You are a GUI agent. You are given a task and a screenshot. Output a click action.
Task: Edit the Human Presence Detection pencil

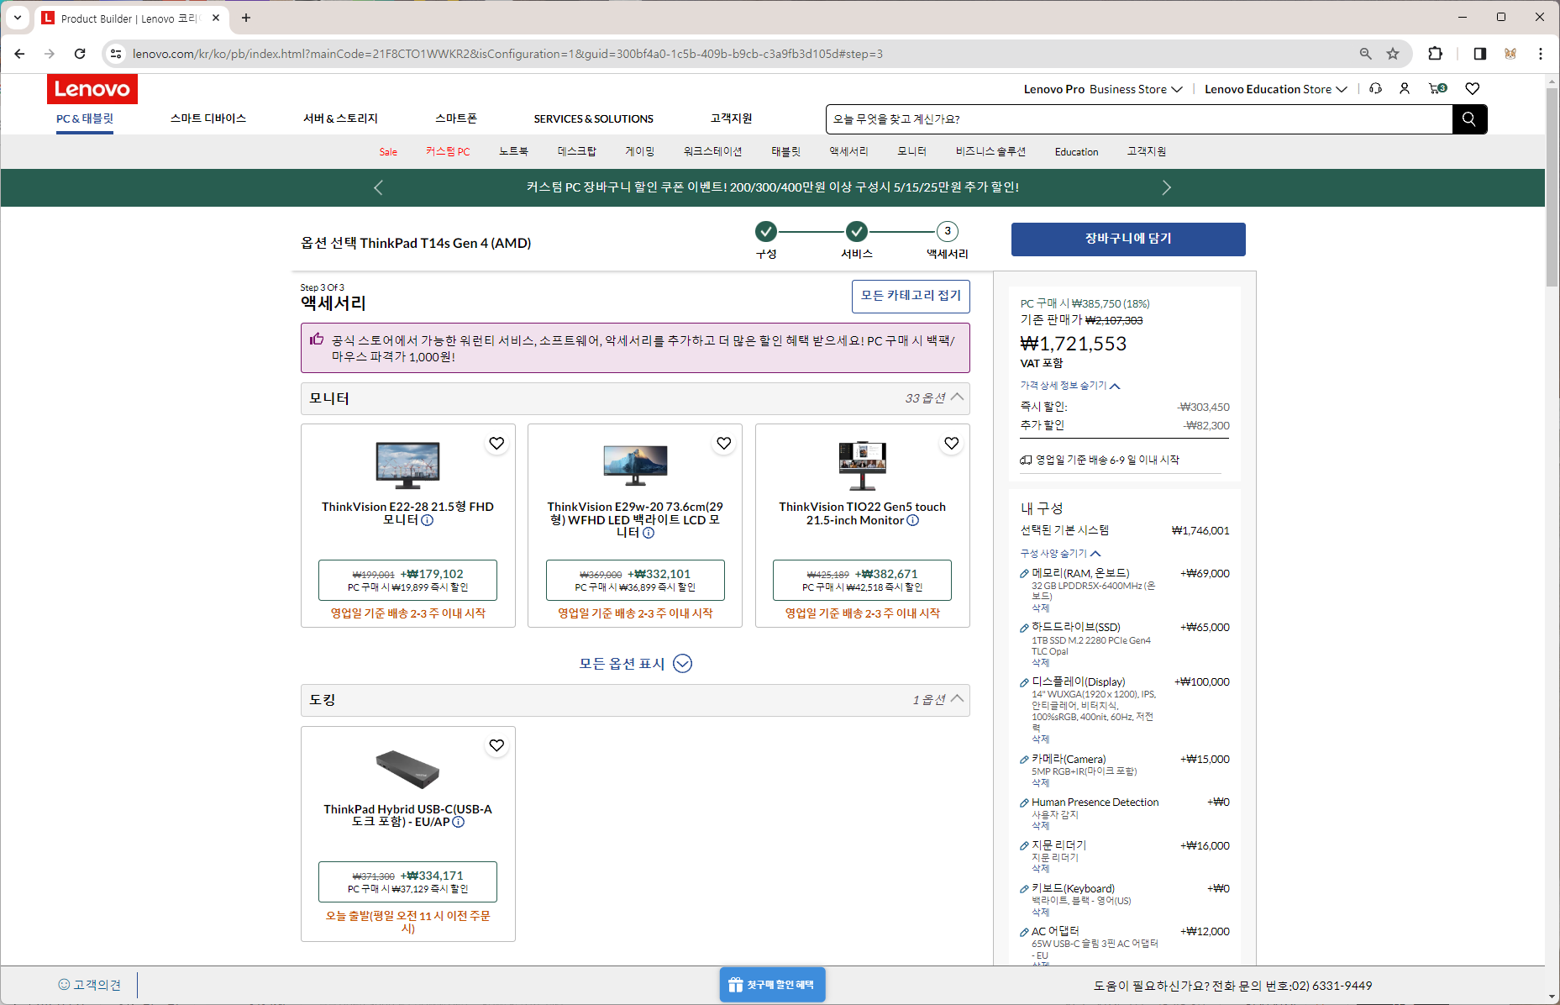(x=1024, y=803)
